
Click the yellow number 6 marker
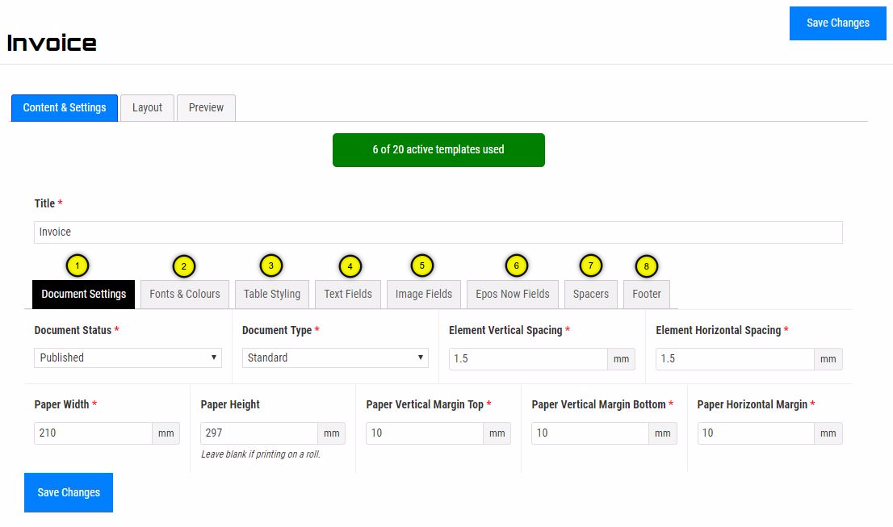pos(516,265)
